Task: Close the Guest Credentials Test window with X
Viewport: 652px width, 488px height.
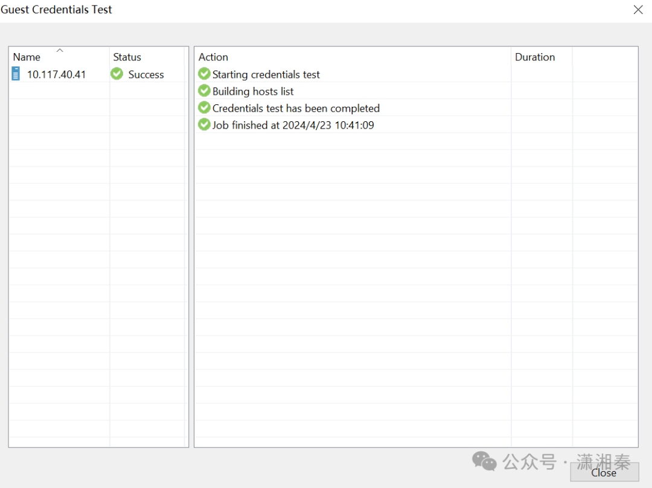Action: [638, 10]
